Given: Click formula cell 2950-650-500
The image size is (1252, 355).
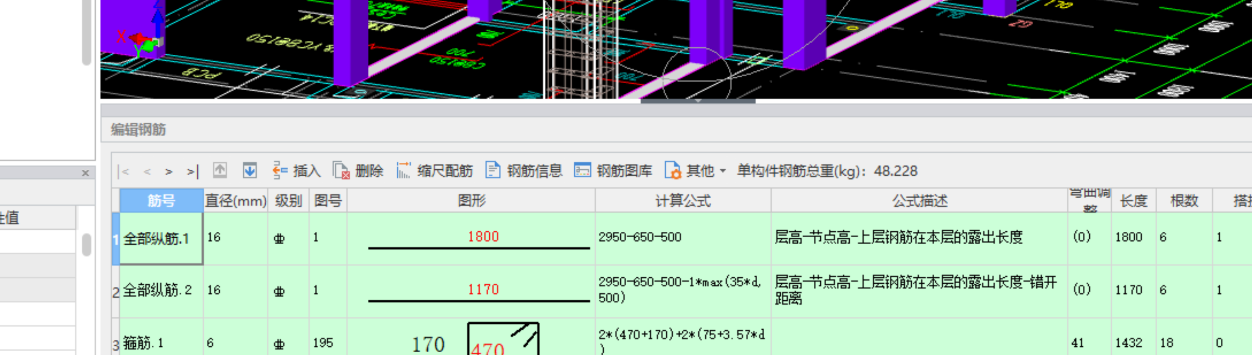Looking at the screenshot, I should coord(683,237).
